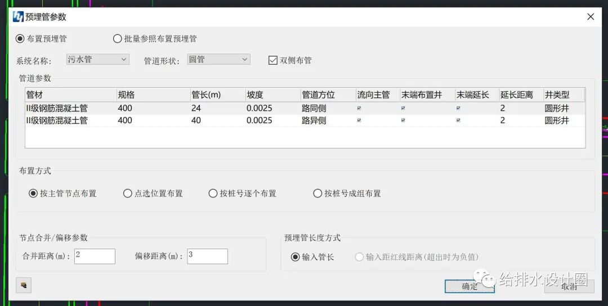Click the 路异侧 cell
608x306 pixels.
pyautogui.click(x=328, y=120)
